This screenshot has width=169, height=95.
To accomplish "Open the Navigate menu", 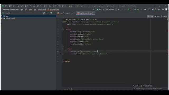I will [21, 6].
